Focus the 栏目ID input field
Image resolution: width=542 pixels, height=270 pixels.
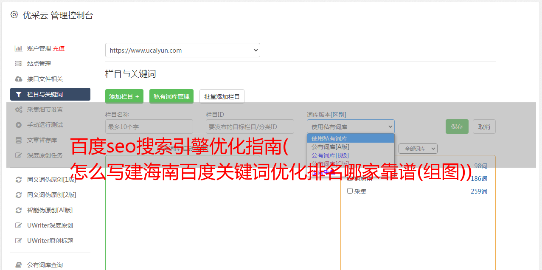250,127
